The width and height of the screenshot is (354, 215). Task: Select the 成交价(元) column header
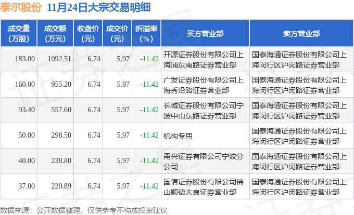117,34
